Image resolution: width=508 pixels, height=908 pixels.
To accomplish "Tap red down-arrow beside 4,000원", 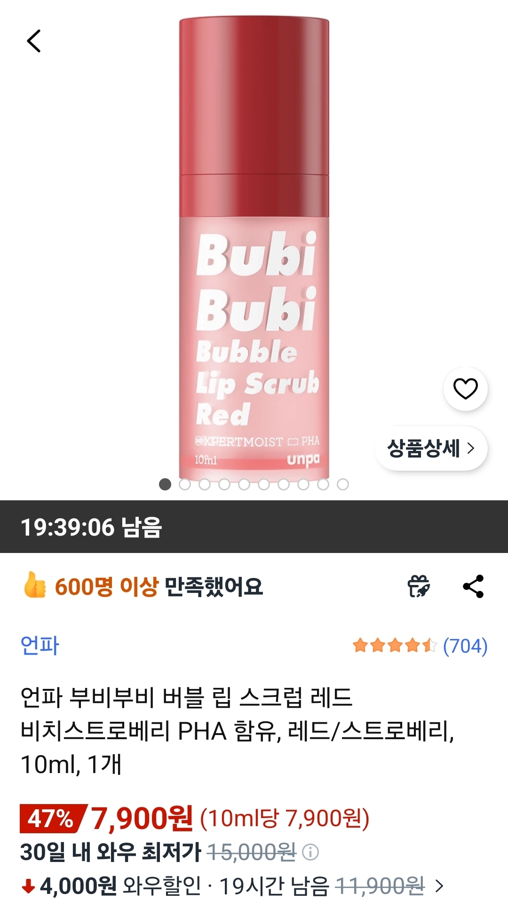I will tap(28, 887).
